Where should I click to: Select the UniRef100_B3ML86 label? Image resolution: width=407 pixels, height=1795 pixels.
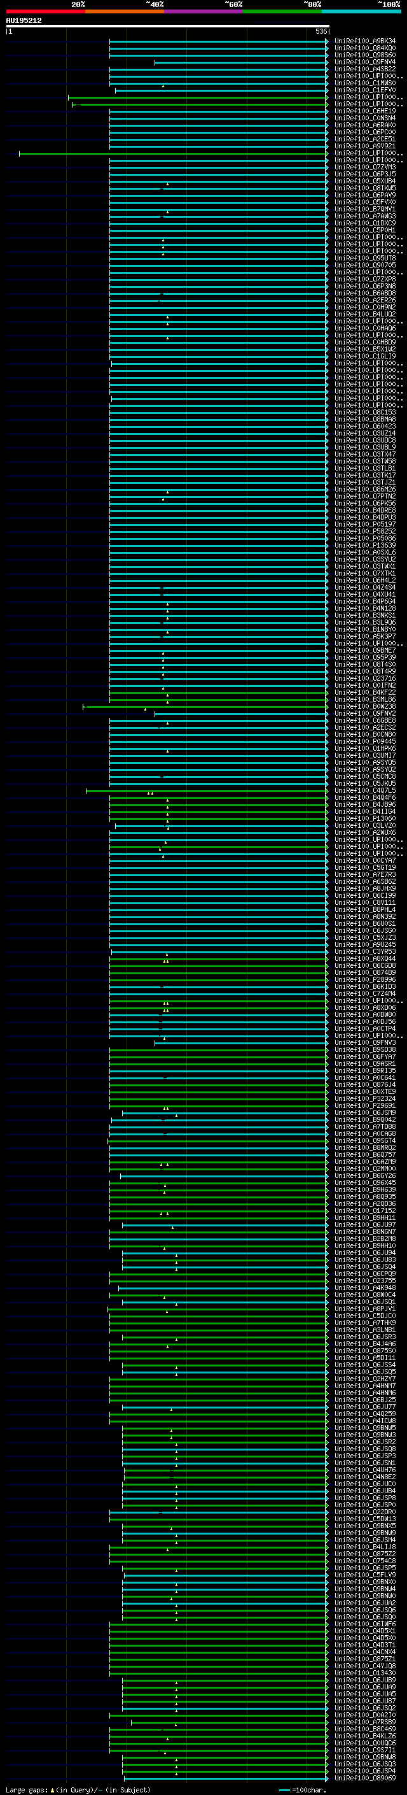[x=364, y=699]
